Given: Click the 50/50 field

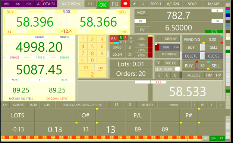Looking at the screenshot, I should (x=117, y=48).
